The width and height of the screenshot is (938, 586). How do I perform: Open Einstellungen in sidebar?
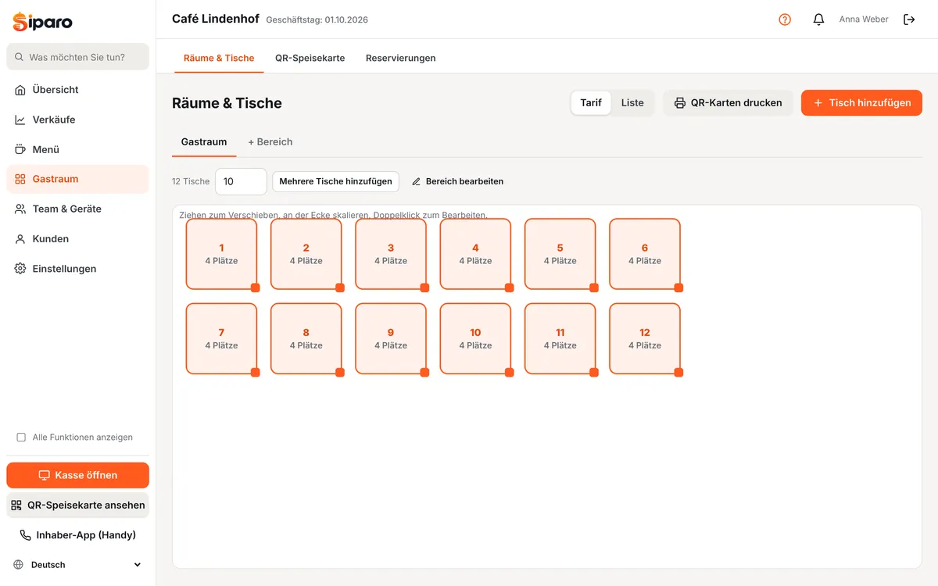[x=77, y=269]
